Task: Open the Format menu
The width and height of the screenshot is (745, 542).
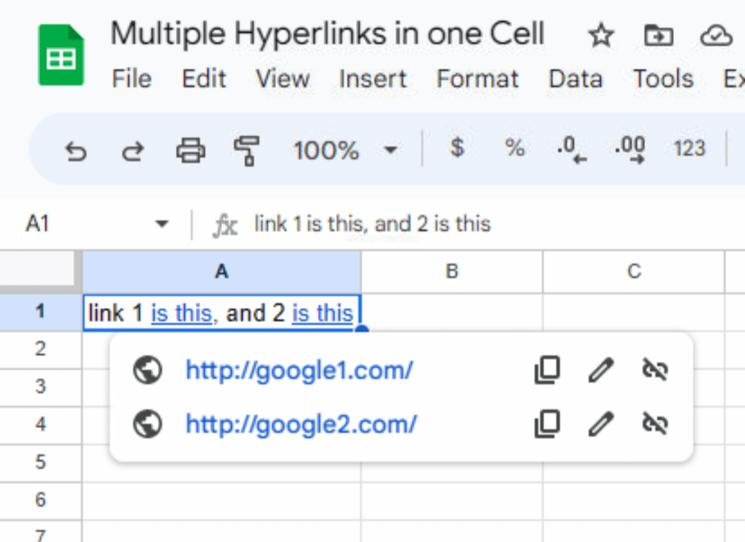Action: (477, 79)
